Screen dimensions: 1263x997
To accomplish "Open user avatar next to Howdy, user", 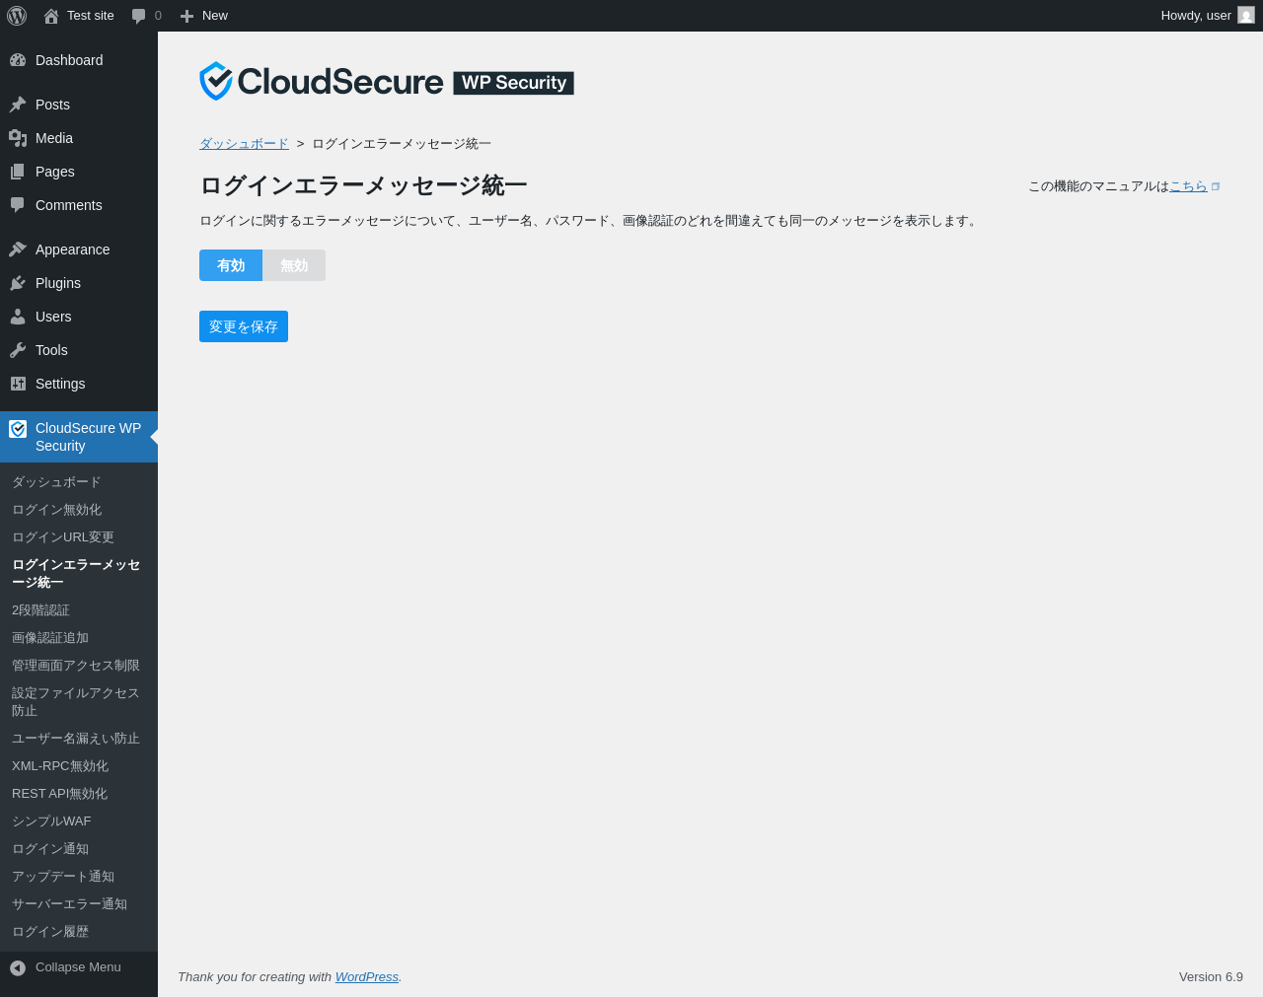I will click(1246, 16).
